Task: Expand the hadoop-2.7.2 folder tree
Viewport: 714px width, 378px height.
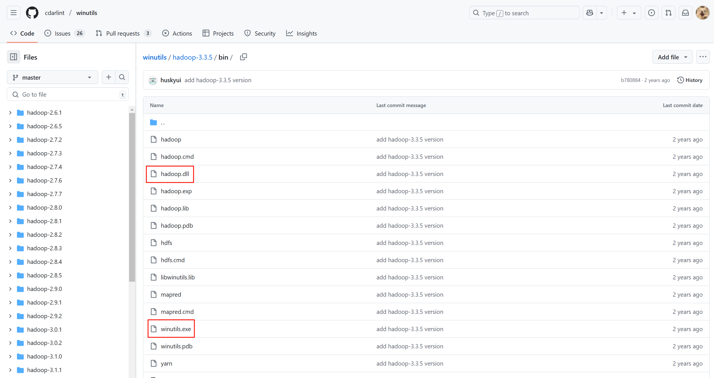Action: (x=10, y=140)
